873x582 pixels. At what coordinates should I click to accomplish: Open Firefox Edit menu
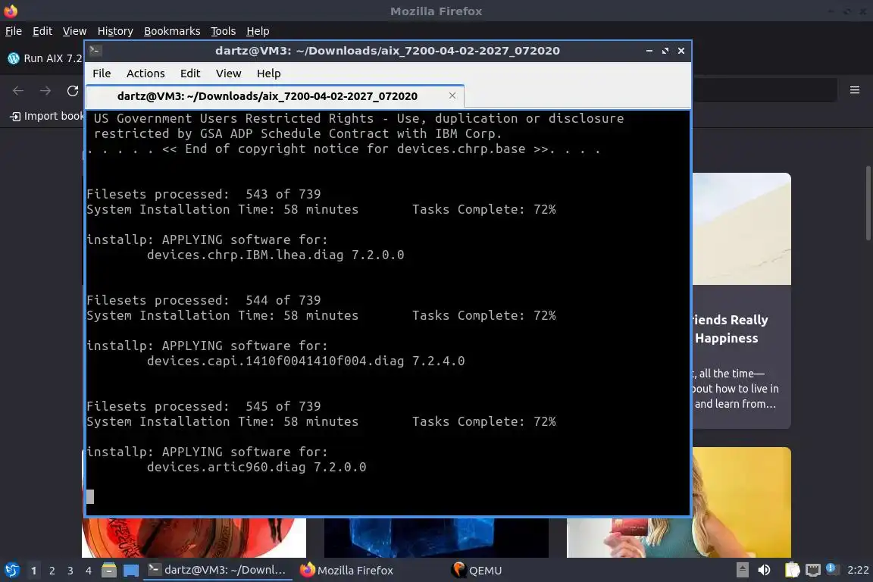point(42,31)
